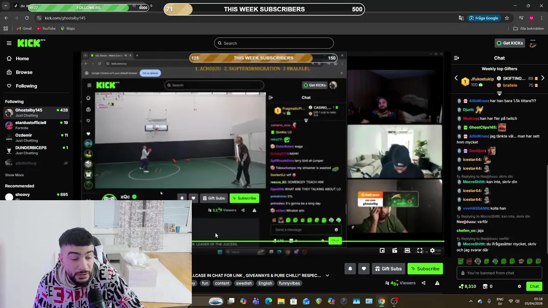Select DUNDERBICEPS channel in Following list

36,150
